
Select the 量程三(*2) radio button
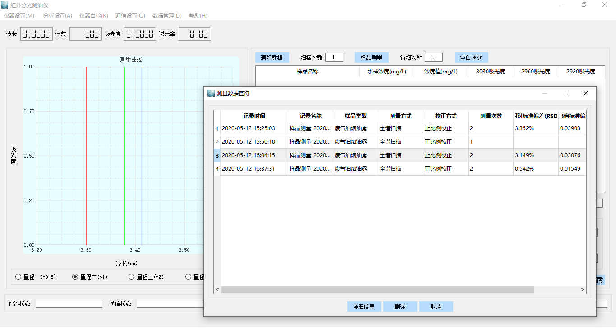coord(132,277)
